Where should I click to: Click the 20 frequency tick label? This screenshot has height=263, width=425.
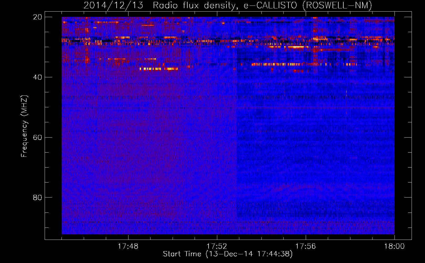pyautogui.click(x=37, y=17)
